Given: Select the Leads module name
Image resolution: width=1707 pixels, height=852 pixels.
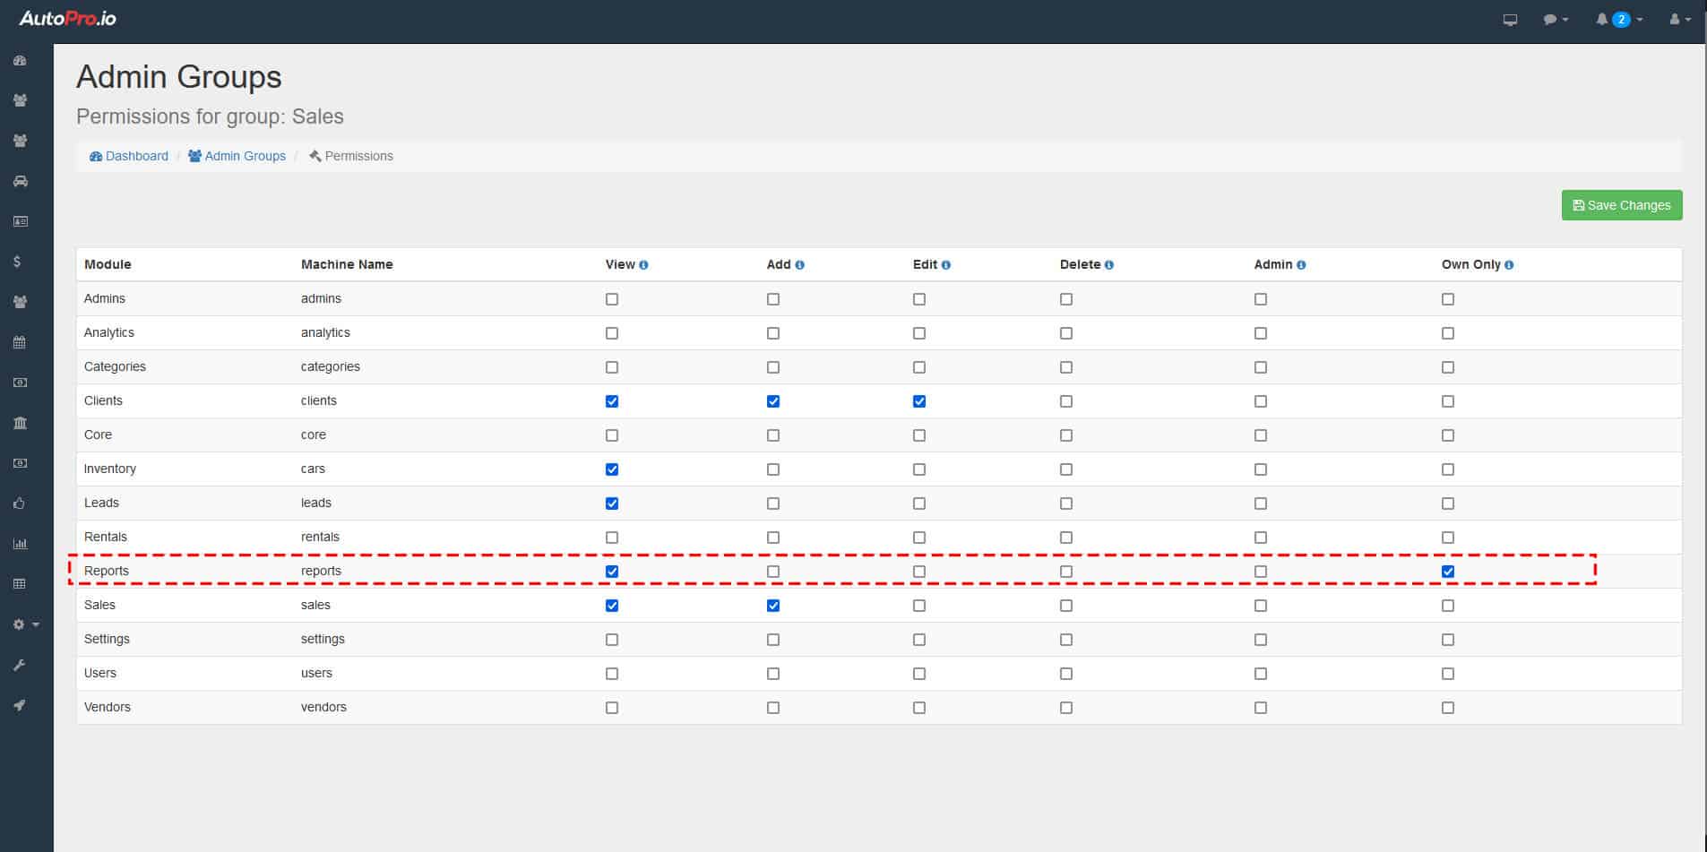Looking at the screenshot, I should coord(101,503).
